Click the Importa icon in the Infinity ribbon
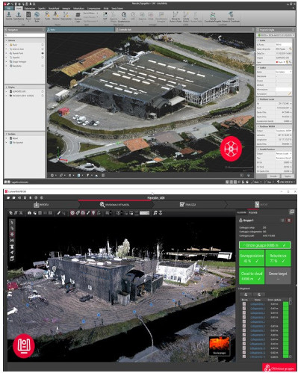This screenshot has width=298, height=373. point(9,16)
